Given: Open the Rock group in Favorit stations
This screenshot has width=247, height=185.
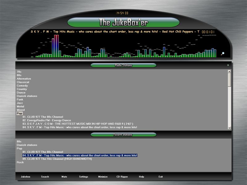Looking at the screenshot, I should [20, 162].
